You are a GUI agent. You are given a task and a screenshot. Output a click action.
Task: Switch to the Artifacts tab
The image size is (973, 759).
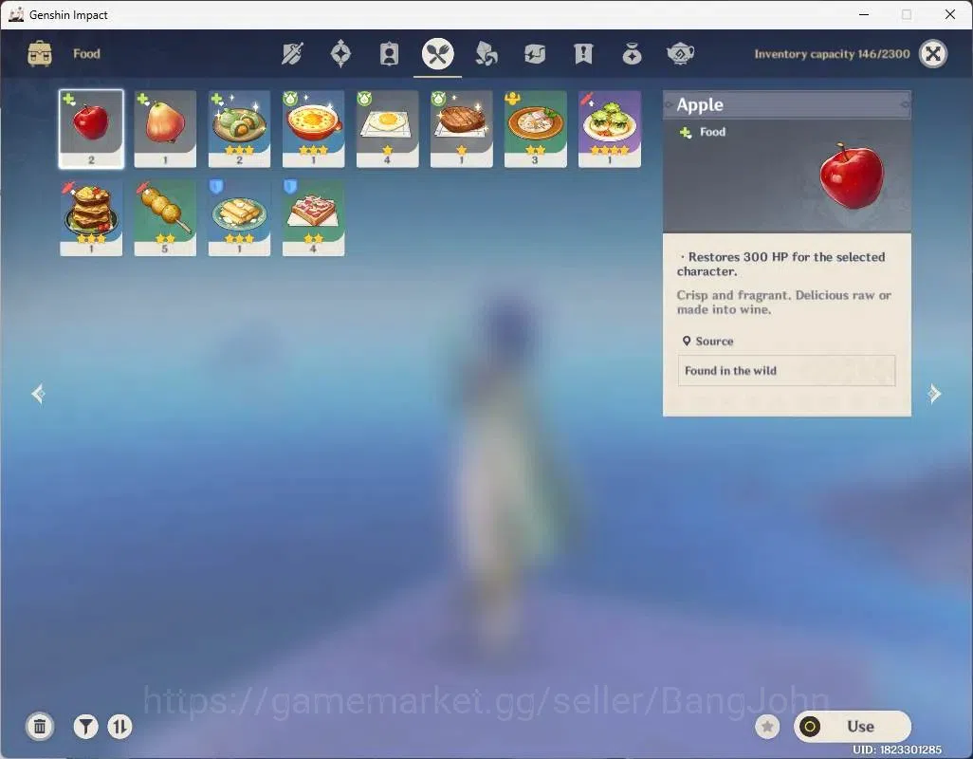pos(340,54)
